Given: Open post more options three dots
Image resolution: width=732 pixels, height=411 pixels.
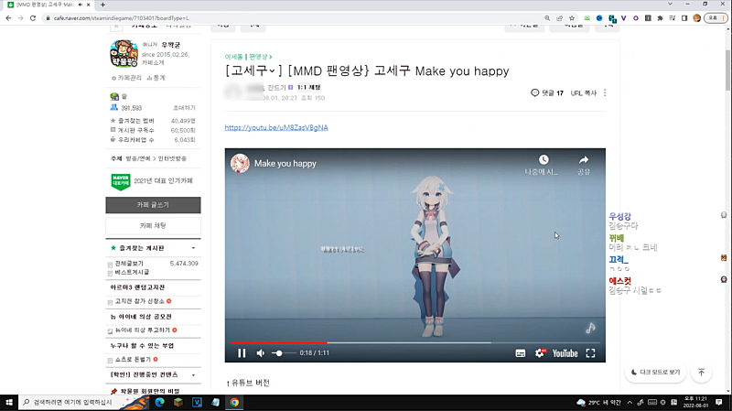Looking at the screenshot, I should click(x=605, y=93).
